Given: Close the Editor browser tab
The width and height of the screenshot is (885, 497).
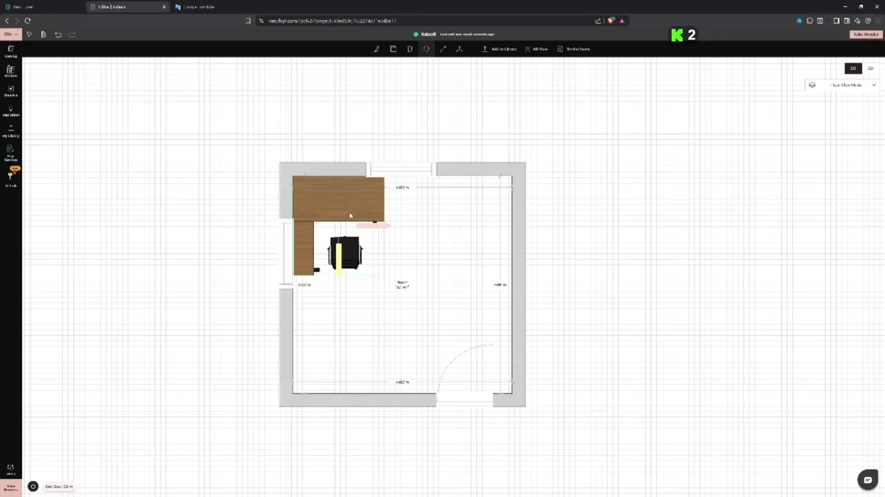Looking at the screenshot, I should coord(164,7).
